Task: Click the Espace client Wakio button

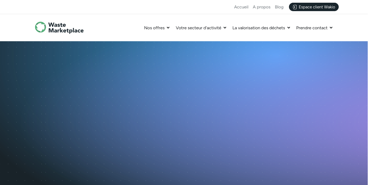Action: (314, 7)
